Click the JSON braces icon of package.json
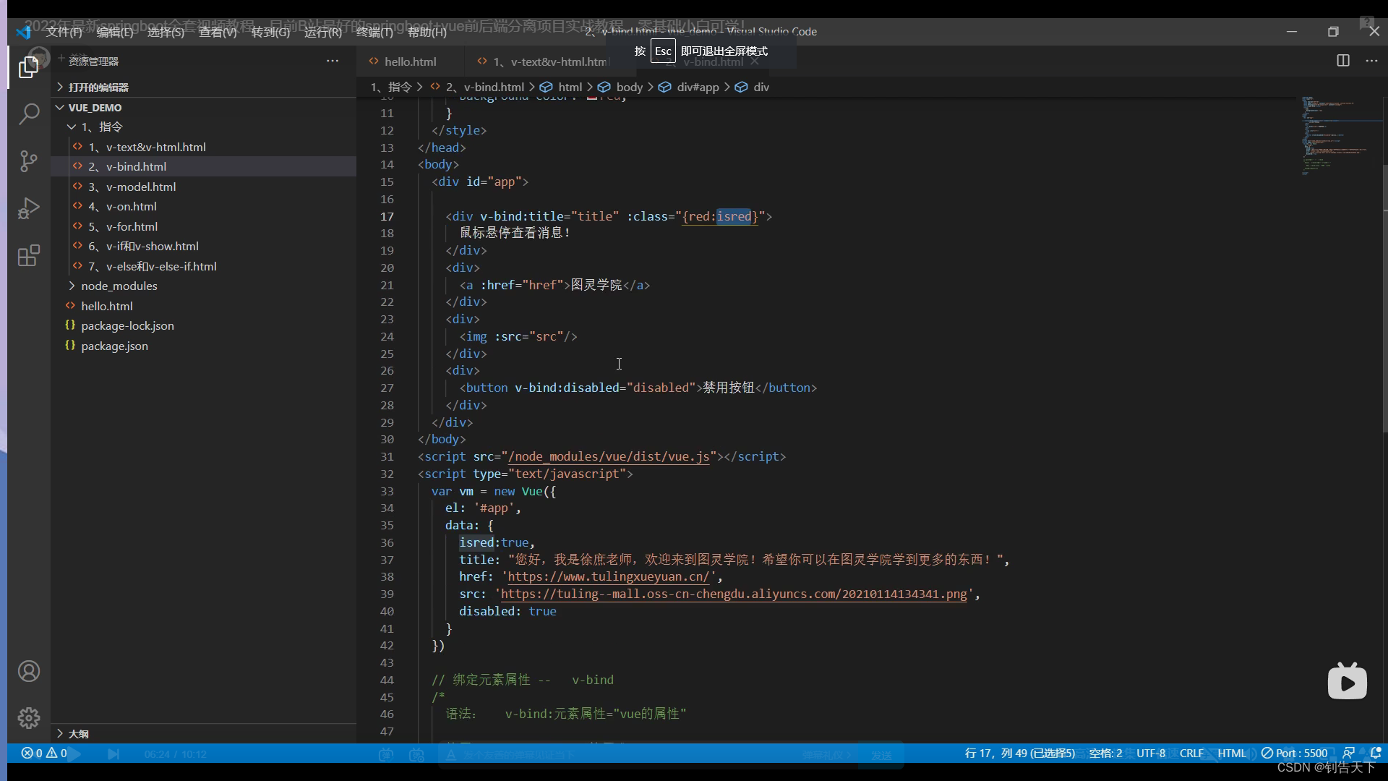1388x781 pixels. point(70,346)
